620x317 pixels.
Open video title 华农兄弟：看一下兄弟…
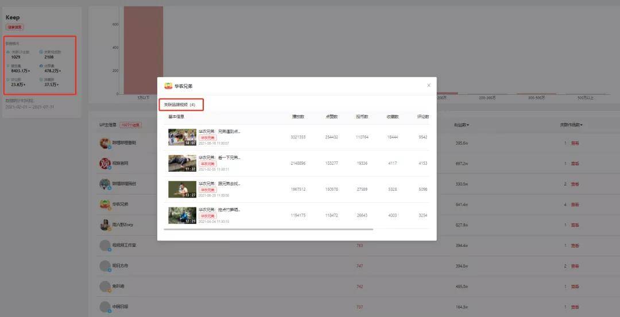(219, 157)
